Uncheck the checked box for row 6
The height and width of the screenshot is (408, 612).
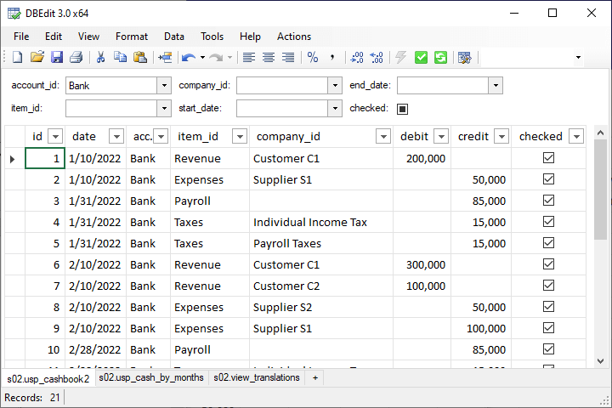[548, 264]
